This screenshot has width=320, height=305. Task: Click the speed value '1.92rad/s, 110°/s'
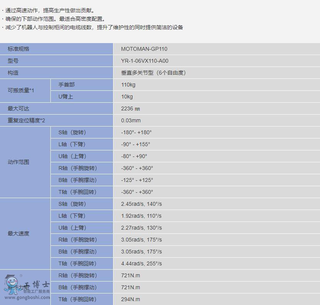tap(141, 216)
